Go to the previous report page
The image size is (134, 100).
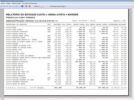pyautogui.click(x=4, y=6)
